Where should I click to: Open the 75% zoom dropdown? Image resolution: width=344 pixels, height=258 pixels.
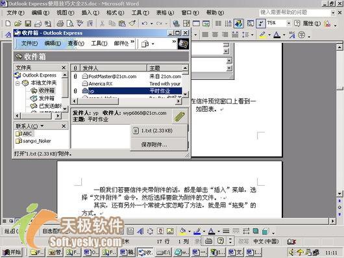click(289, 23)
